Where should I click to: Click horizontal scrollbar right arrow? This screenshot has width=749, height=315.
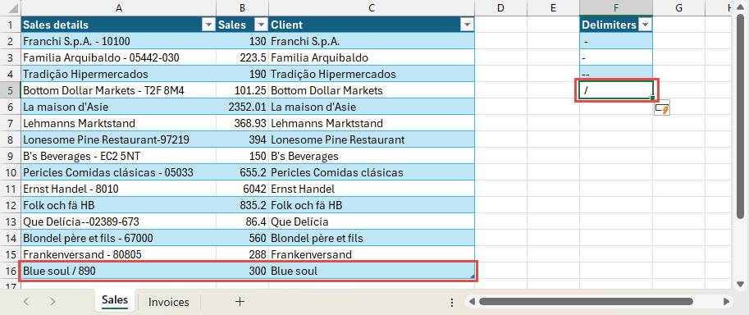[726, 302]
